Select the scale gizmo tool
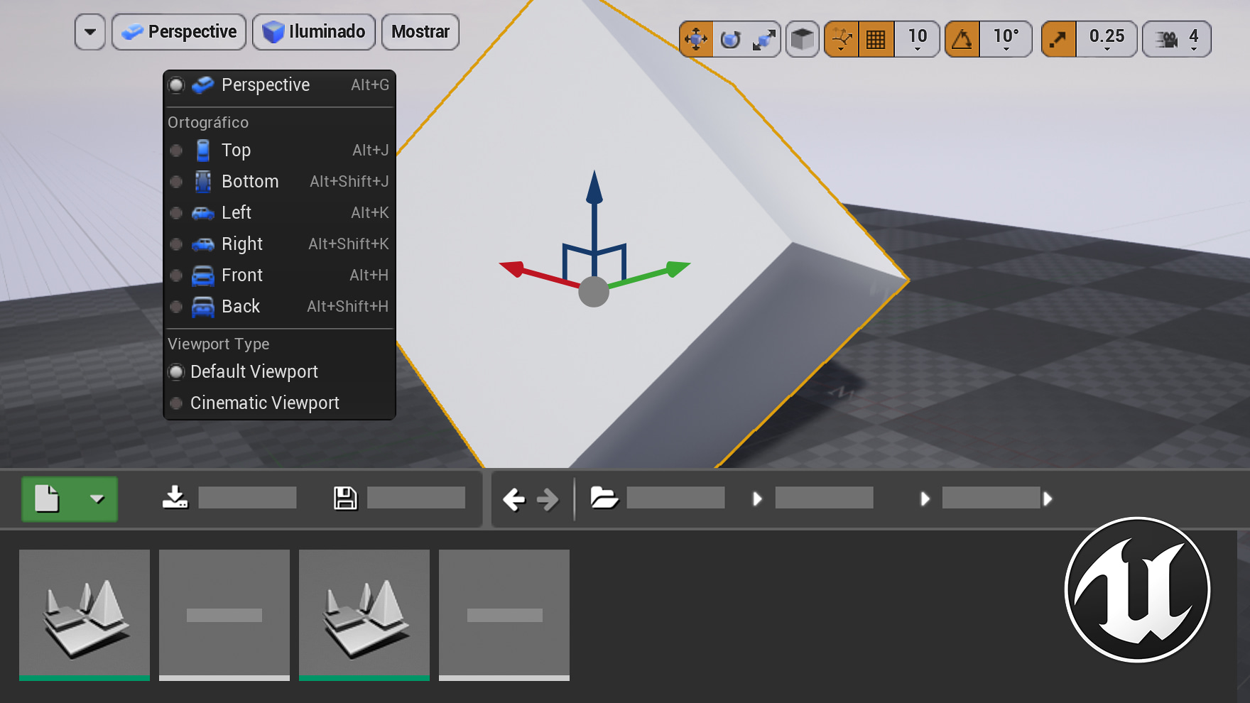This screenshot has width=1250, height=703. point(764,39)
